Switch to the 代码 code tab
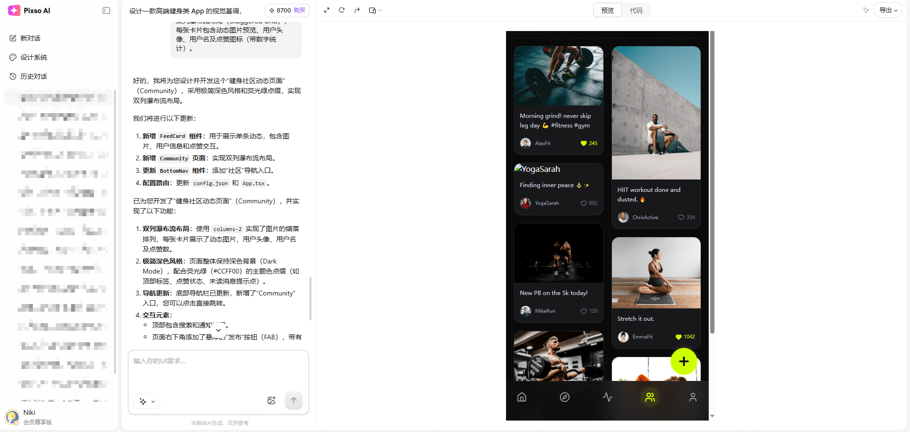The width and height of the screenshot is (910, 432). pos(636,11)
